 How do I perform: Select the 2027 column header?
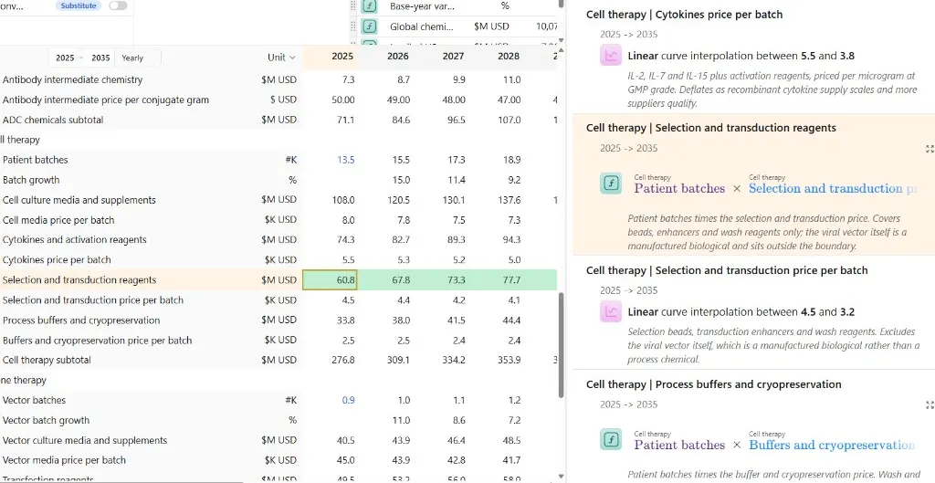click(453, 56)
